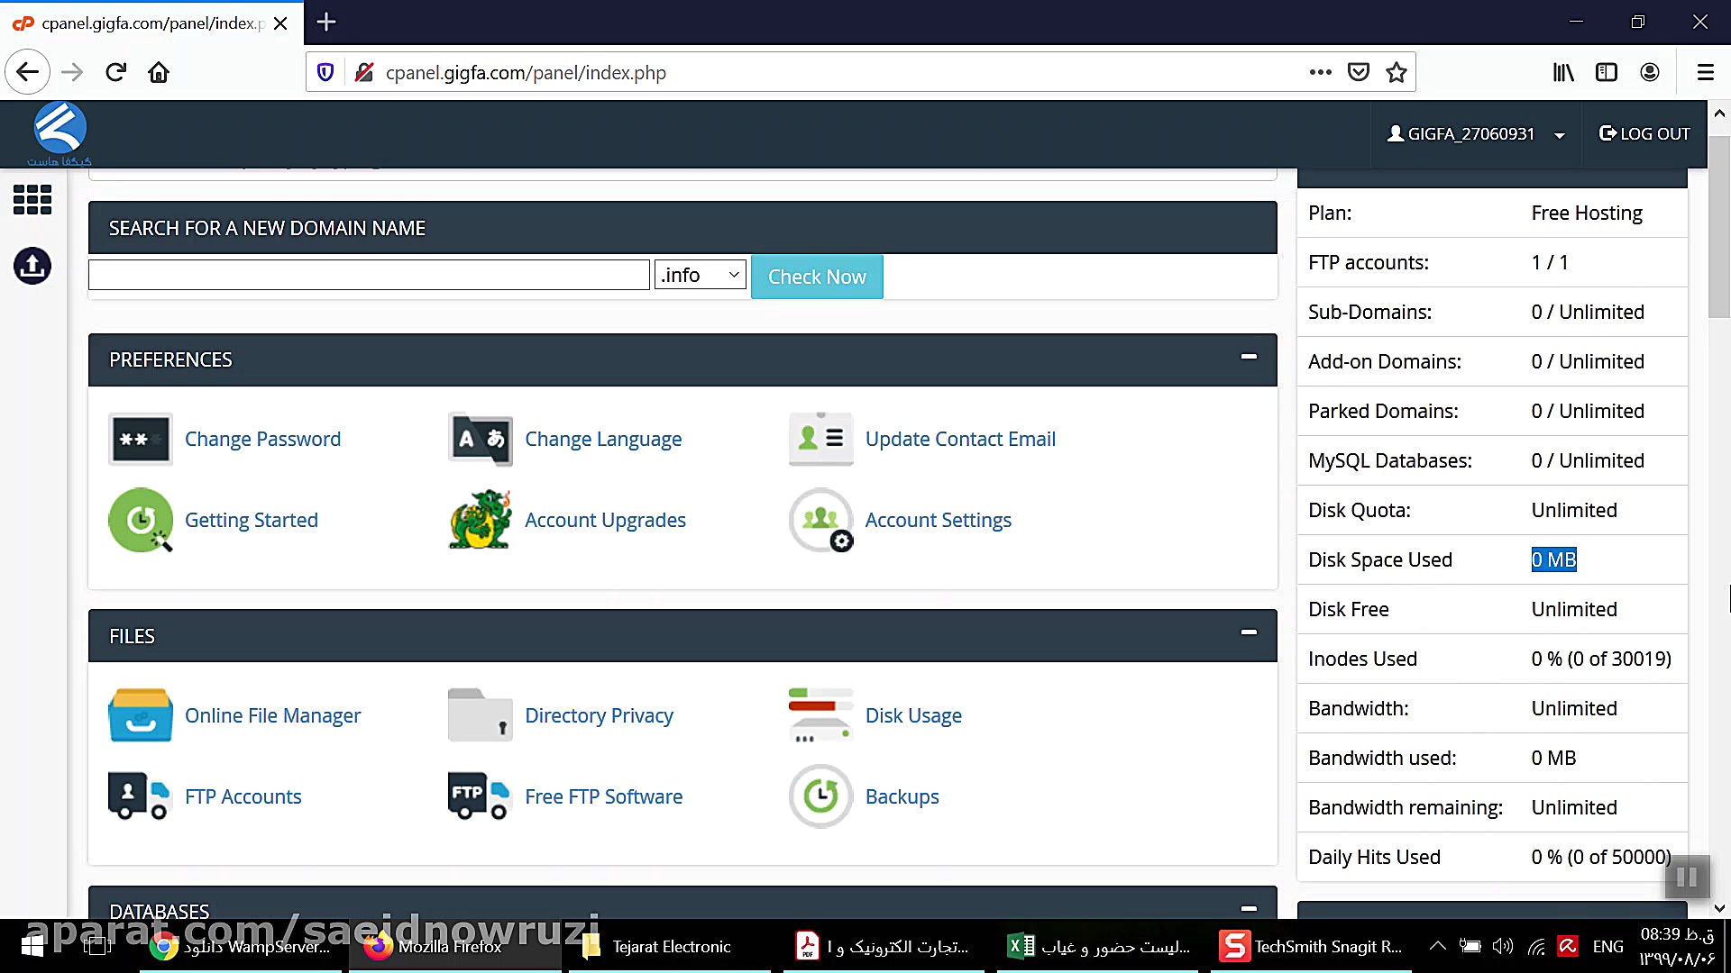The image size is (1731, 973).
Task: Click the sidebar upload icon
Action: point(32,266)
